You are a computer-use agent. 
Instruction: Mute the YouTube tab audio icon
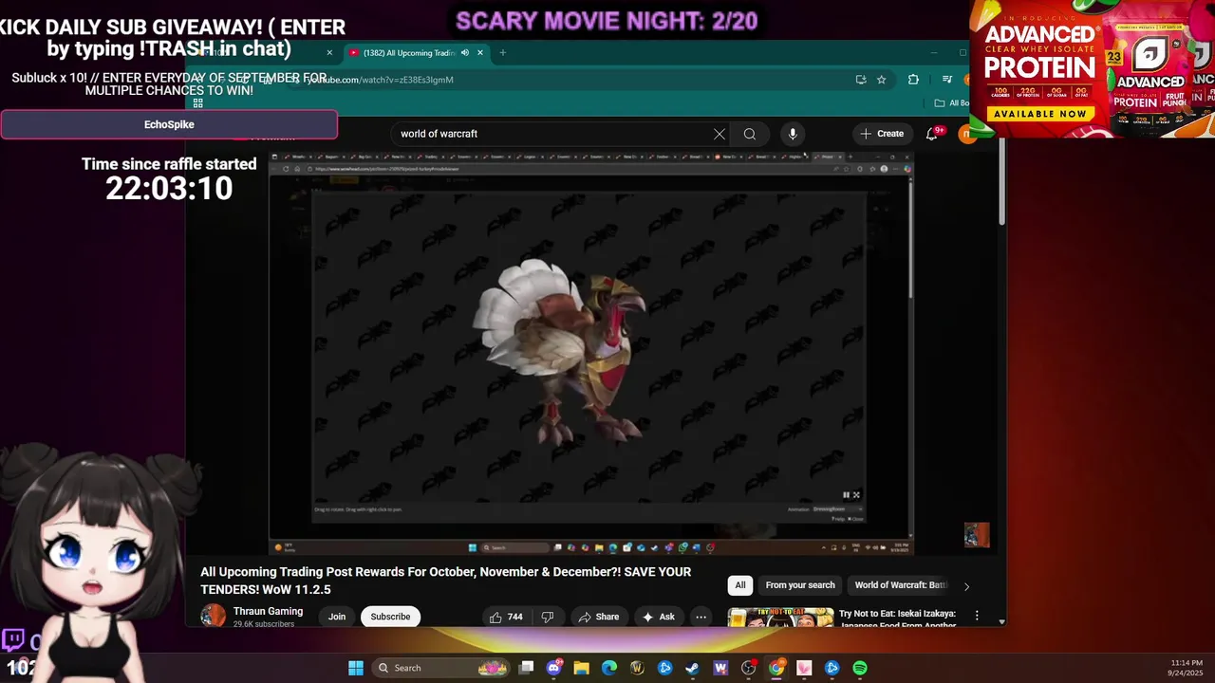[x=464, y=53]
